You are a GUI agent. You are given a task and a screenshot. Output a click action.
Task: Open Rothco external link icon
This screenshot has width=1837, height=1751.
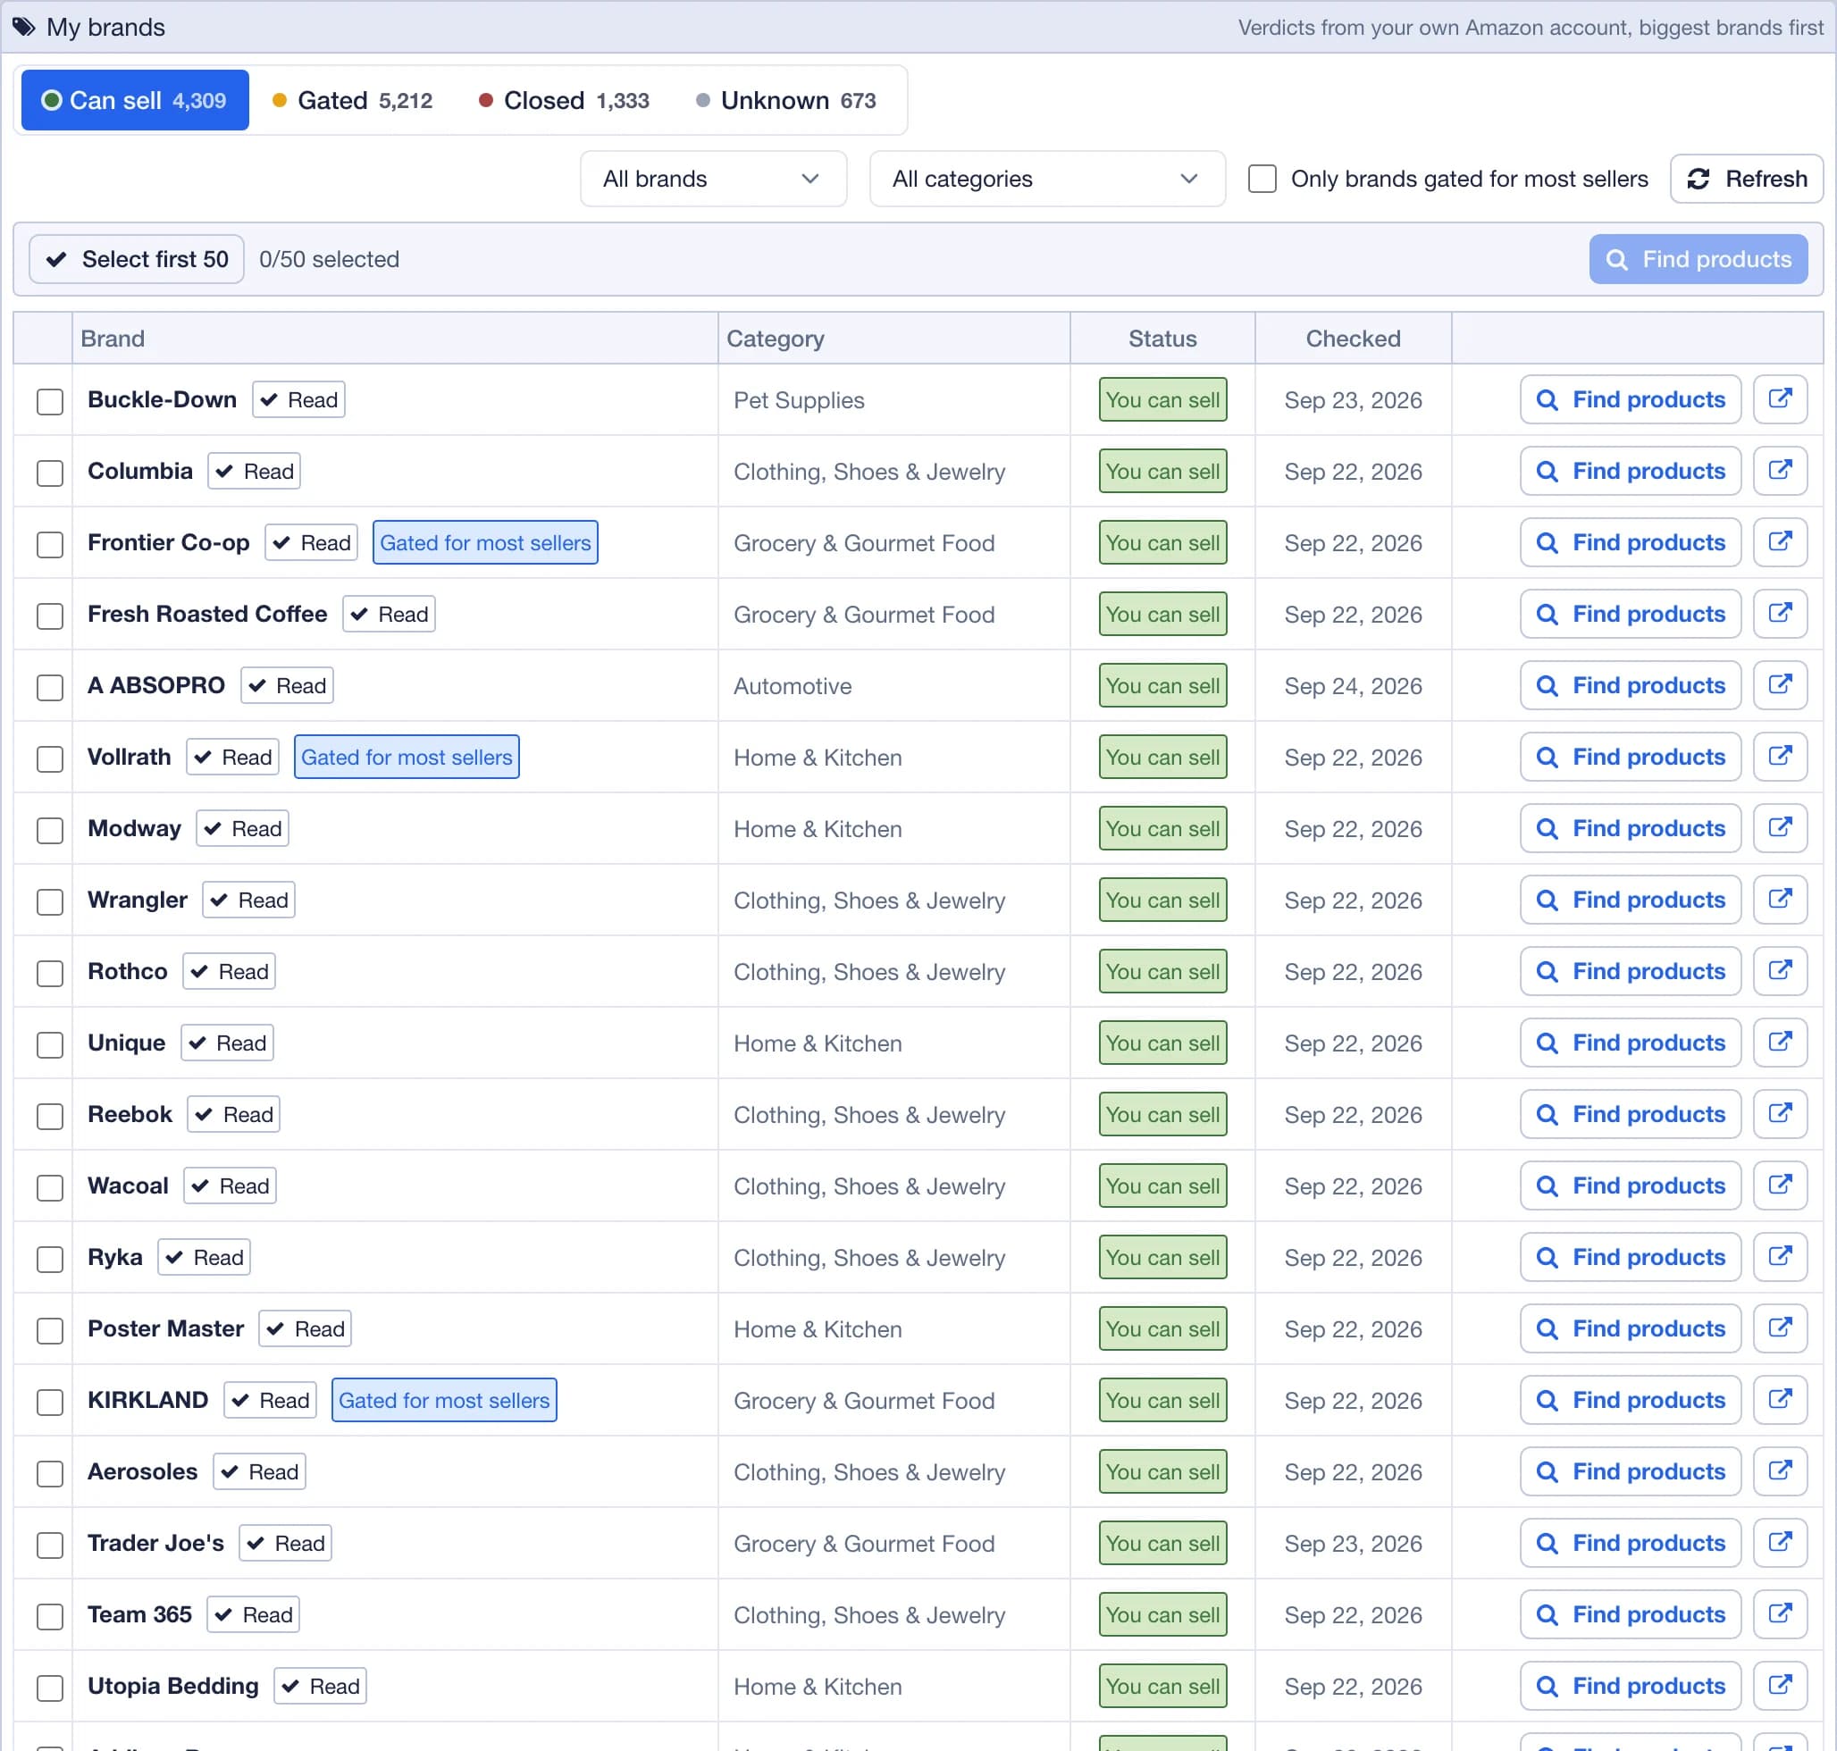pos(1779,972)
